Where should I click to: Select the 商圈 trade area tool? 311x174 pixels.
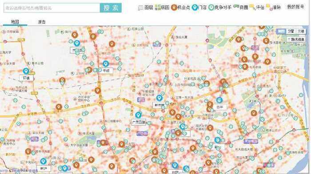coord(241,8)
